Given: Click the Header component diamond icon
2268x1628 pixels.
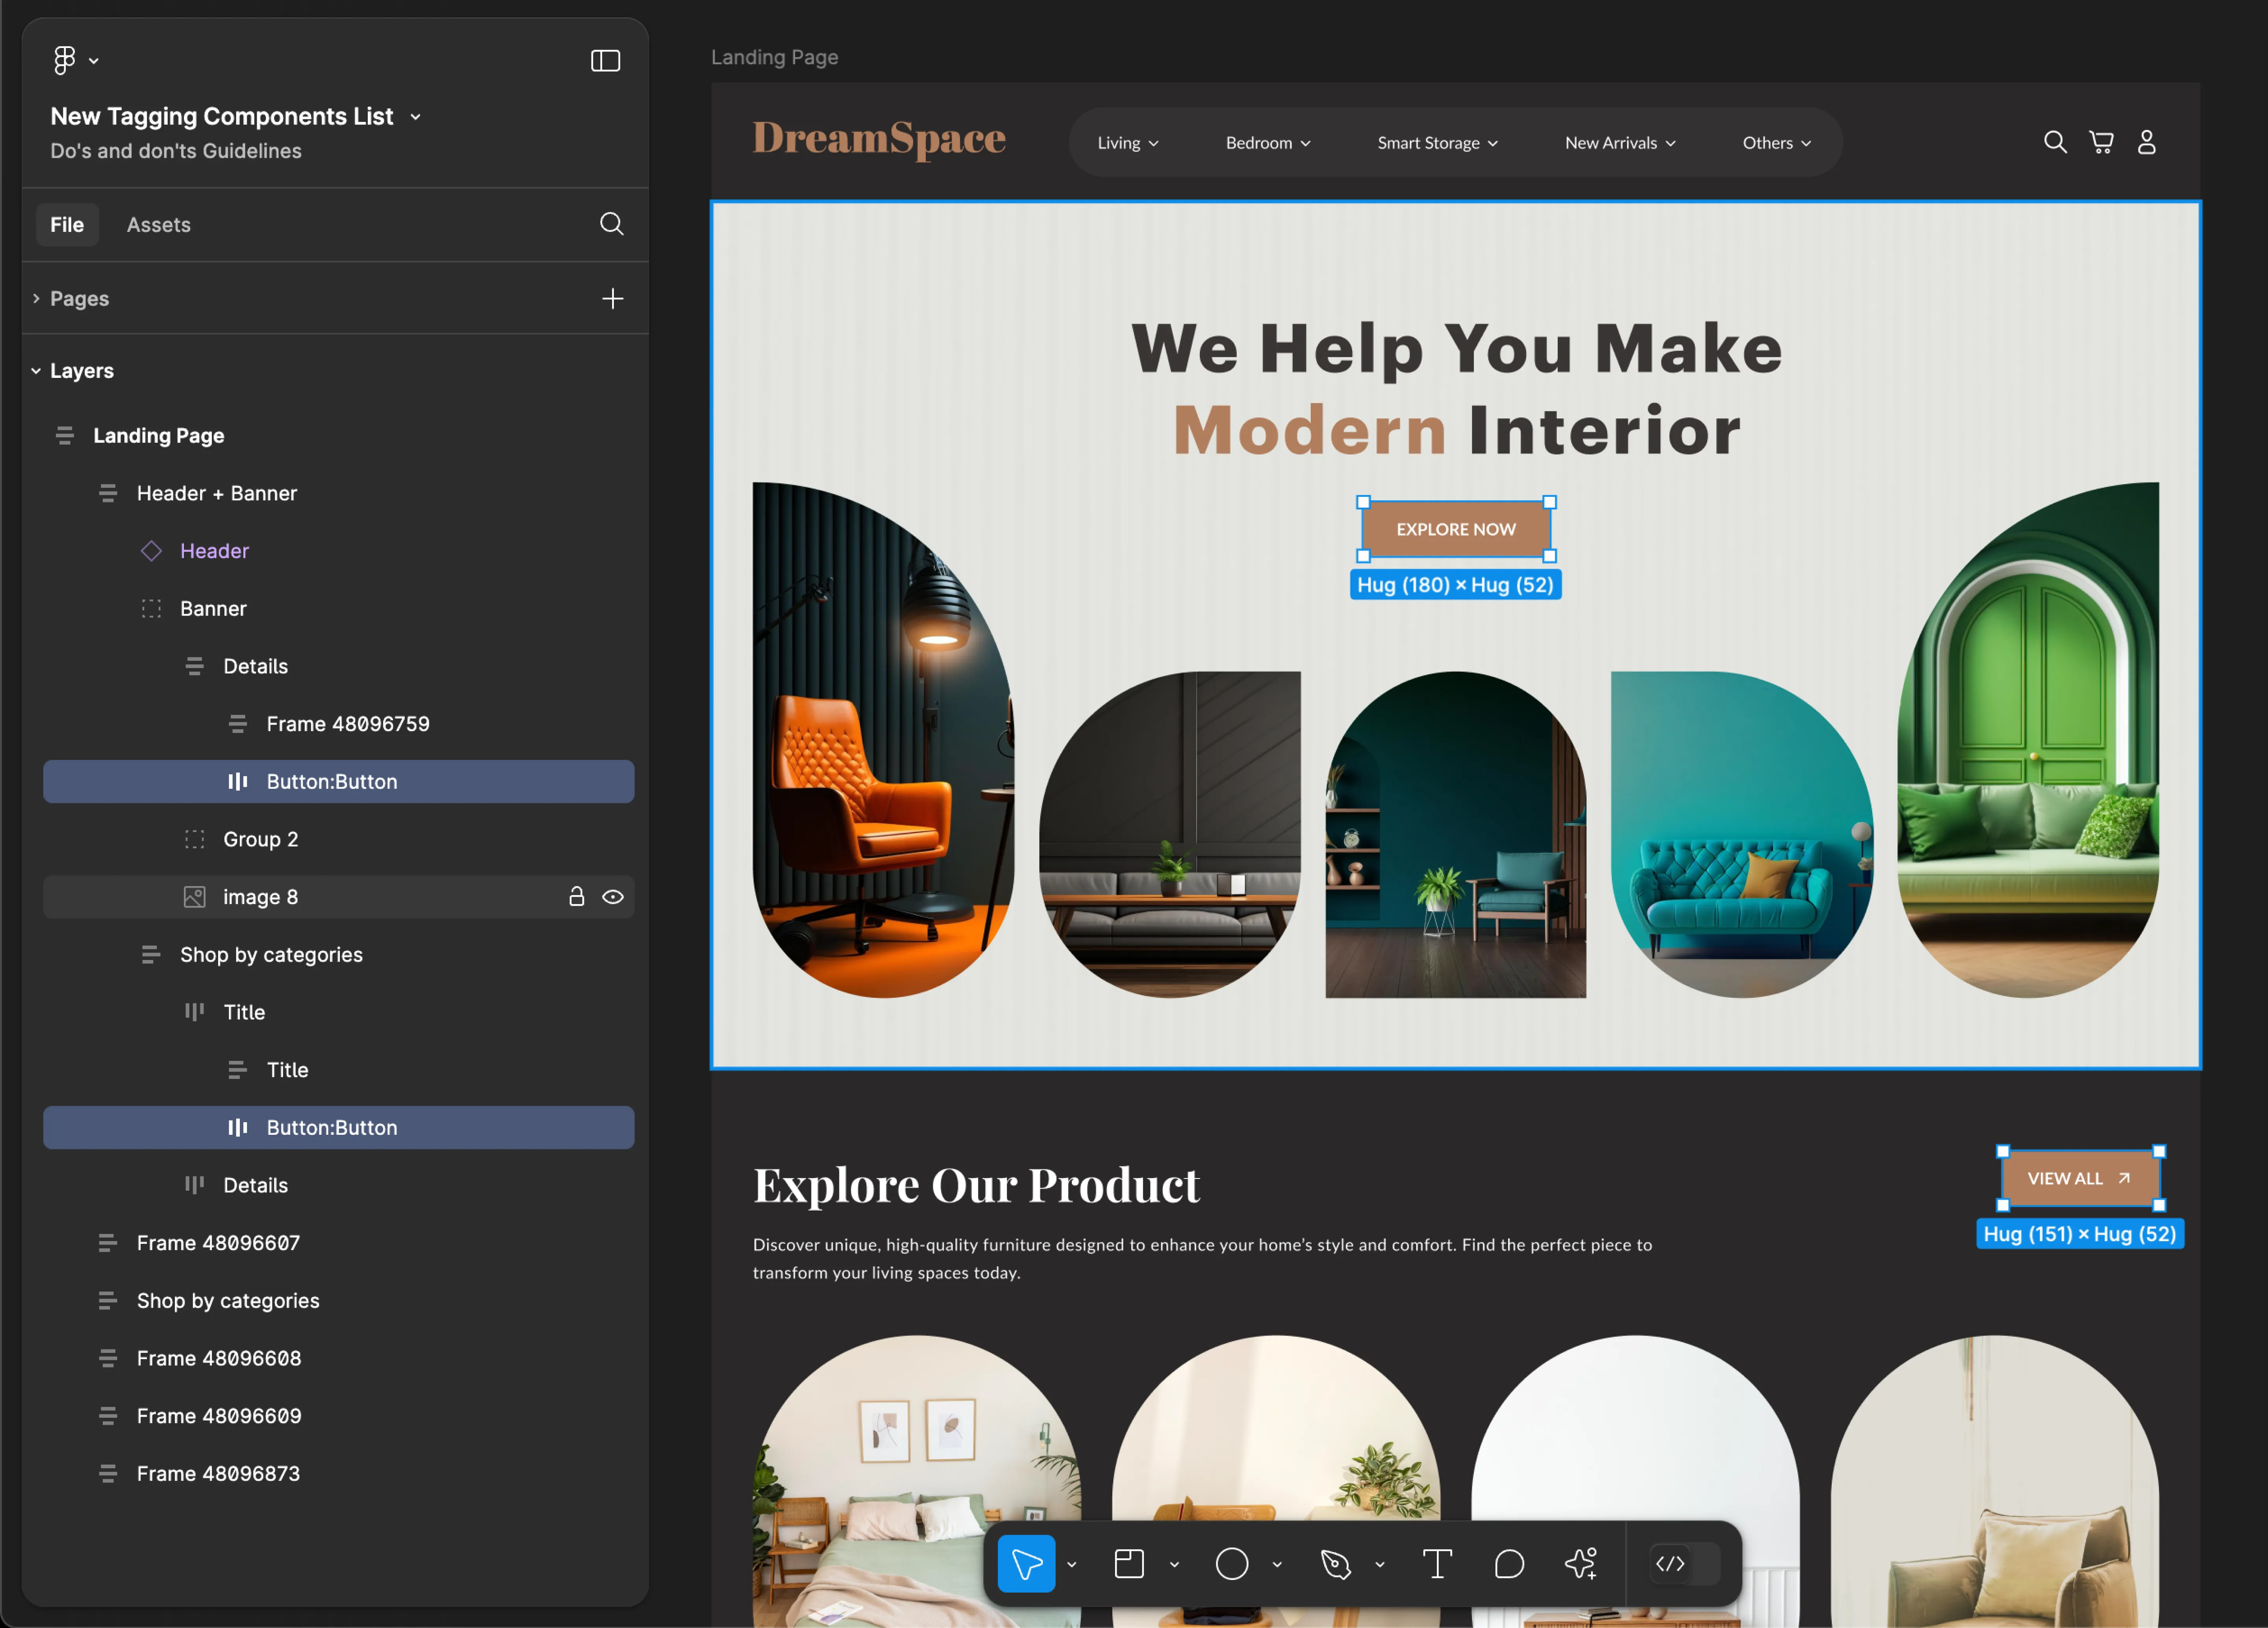Looking at the screenshot, I should [x=151, y=551].
